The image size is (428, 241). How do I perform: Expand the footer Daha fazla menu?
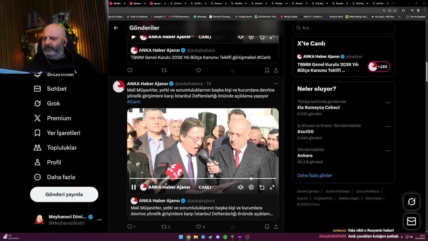[x=375, y=198]
